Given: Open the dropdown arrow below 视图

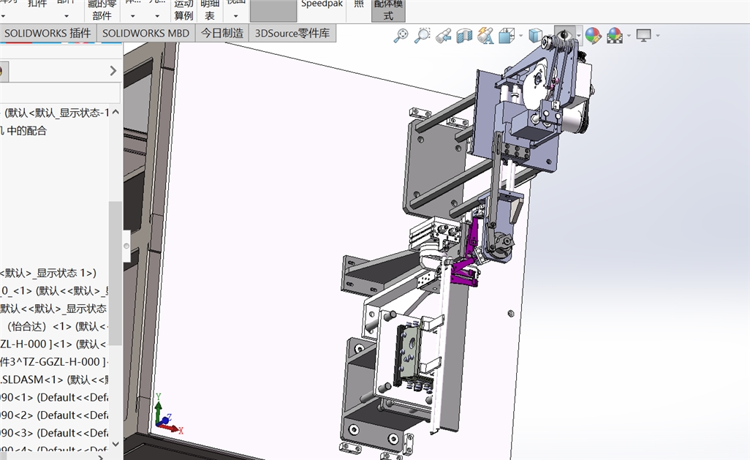Looking at the screenshot, I should [x=235, y=16].
